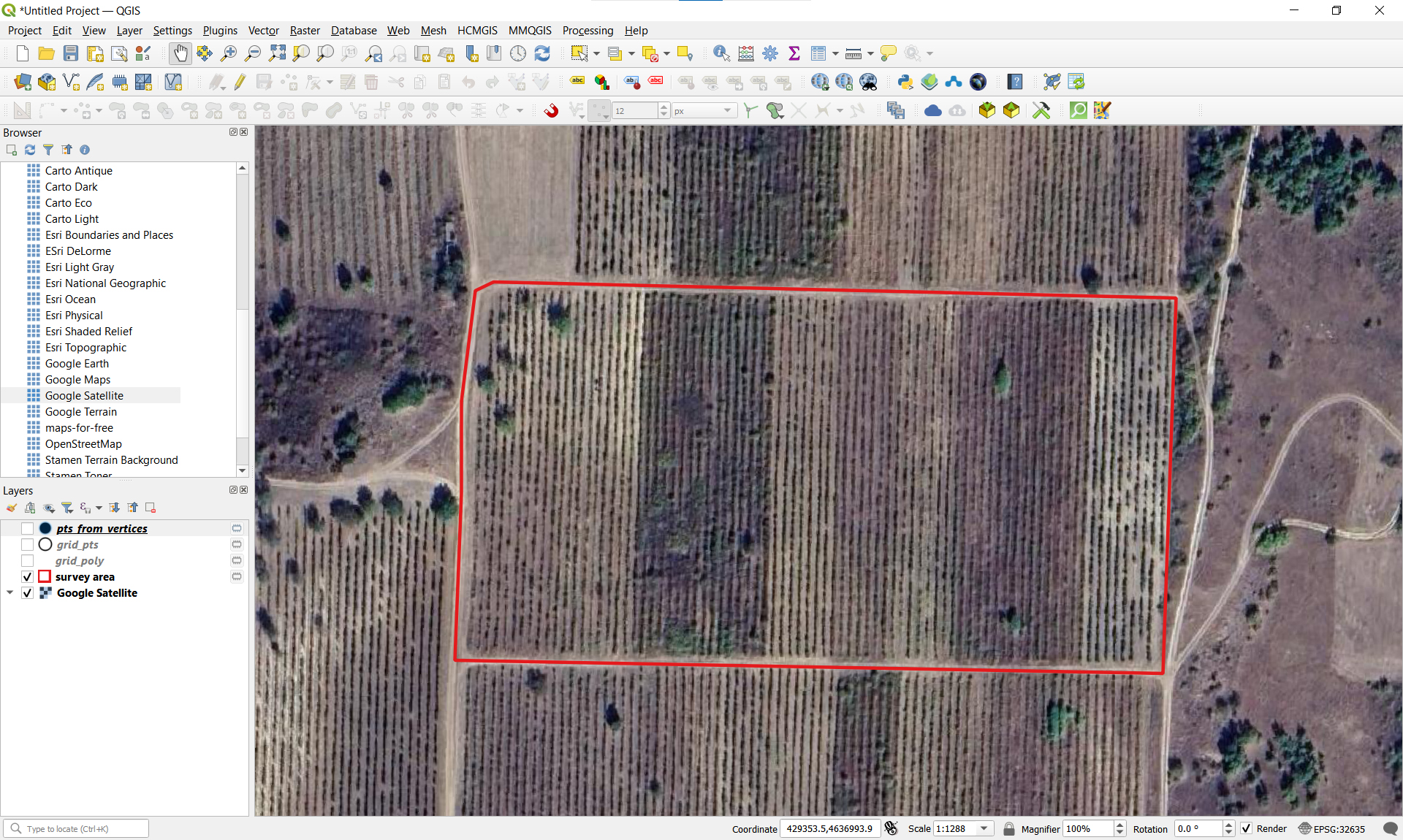Open the MMQGIS menu
The height and width of the screenshot is (840, 1403).
(x=530, y=30)
